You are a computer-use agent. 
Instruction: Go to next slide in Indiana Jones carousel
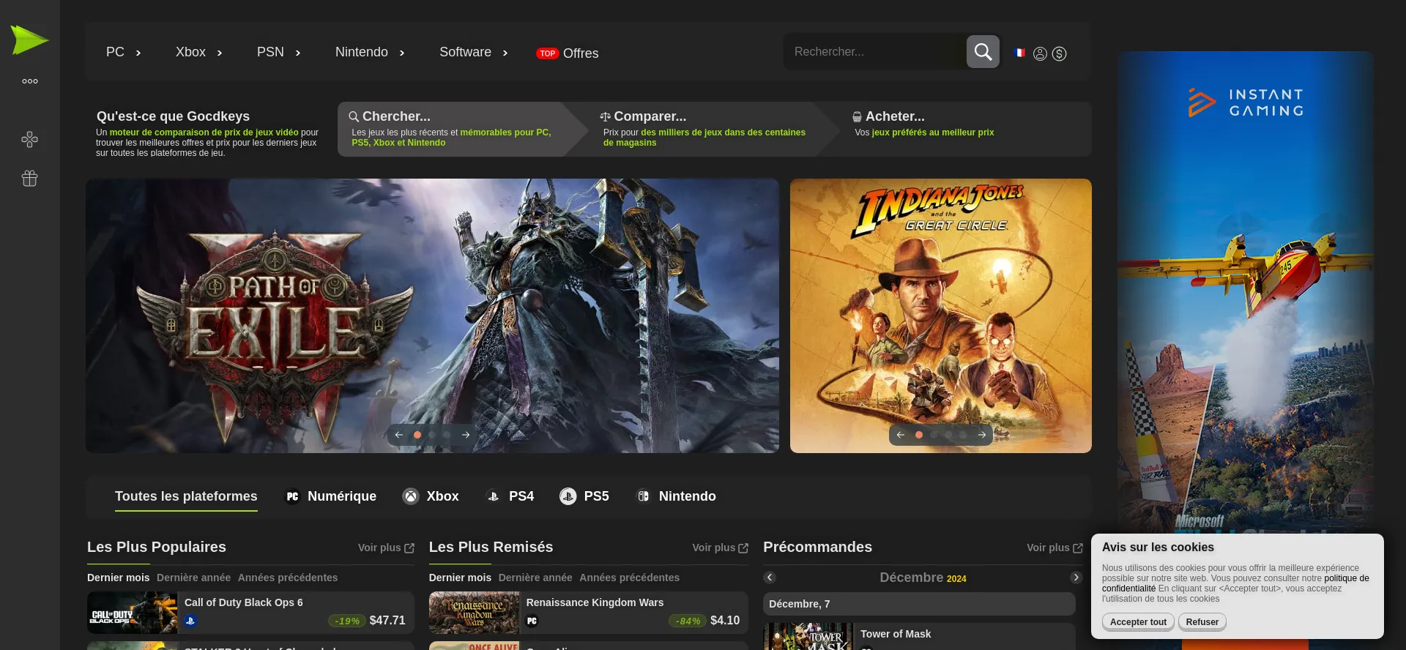(981, 435)
